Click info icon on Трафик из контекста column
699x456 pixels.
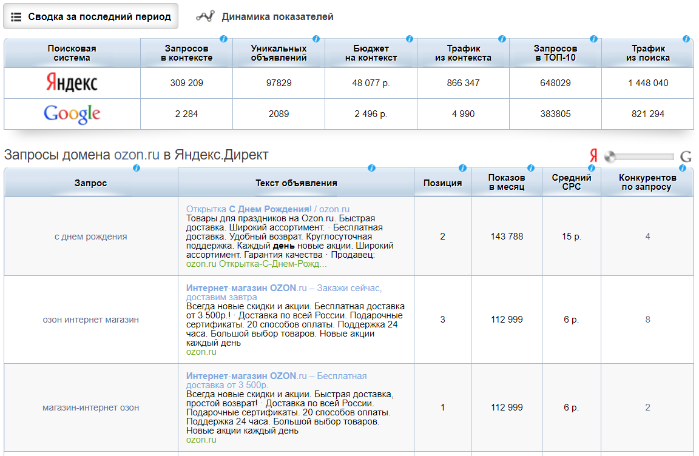tap(502, 39)
